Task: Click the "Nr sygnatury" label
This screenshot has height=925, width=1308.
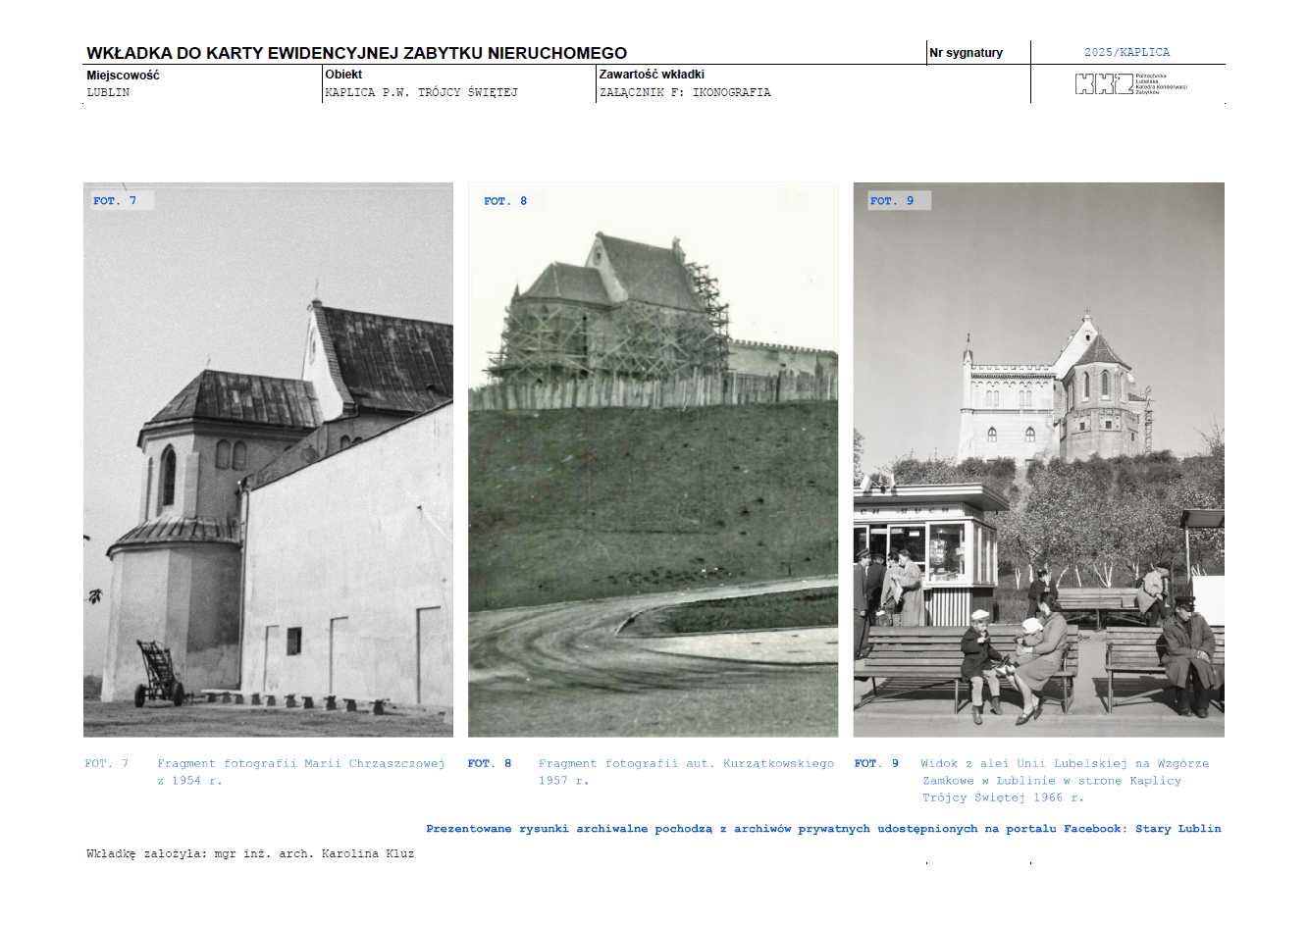Action: (967, 53)
